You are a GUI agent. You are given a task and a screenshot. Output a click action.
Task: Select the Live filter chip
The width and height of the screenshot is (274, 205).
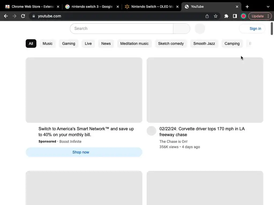[x=88, y=44]
